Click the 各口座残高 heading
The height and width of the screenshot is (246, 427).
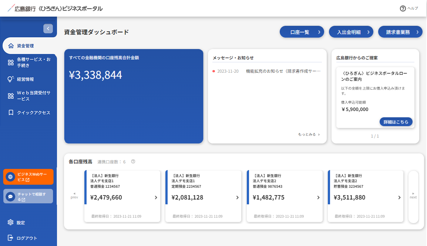(80, 162)
